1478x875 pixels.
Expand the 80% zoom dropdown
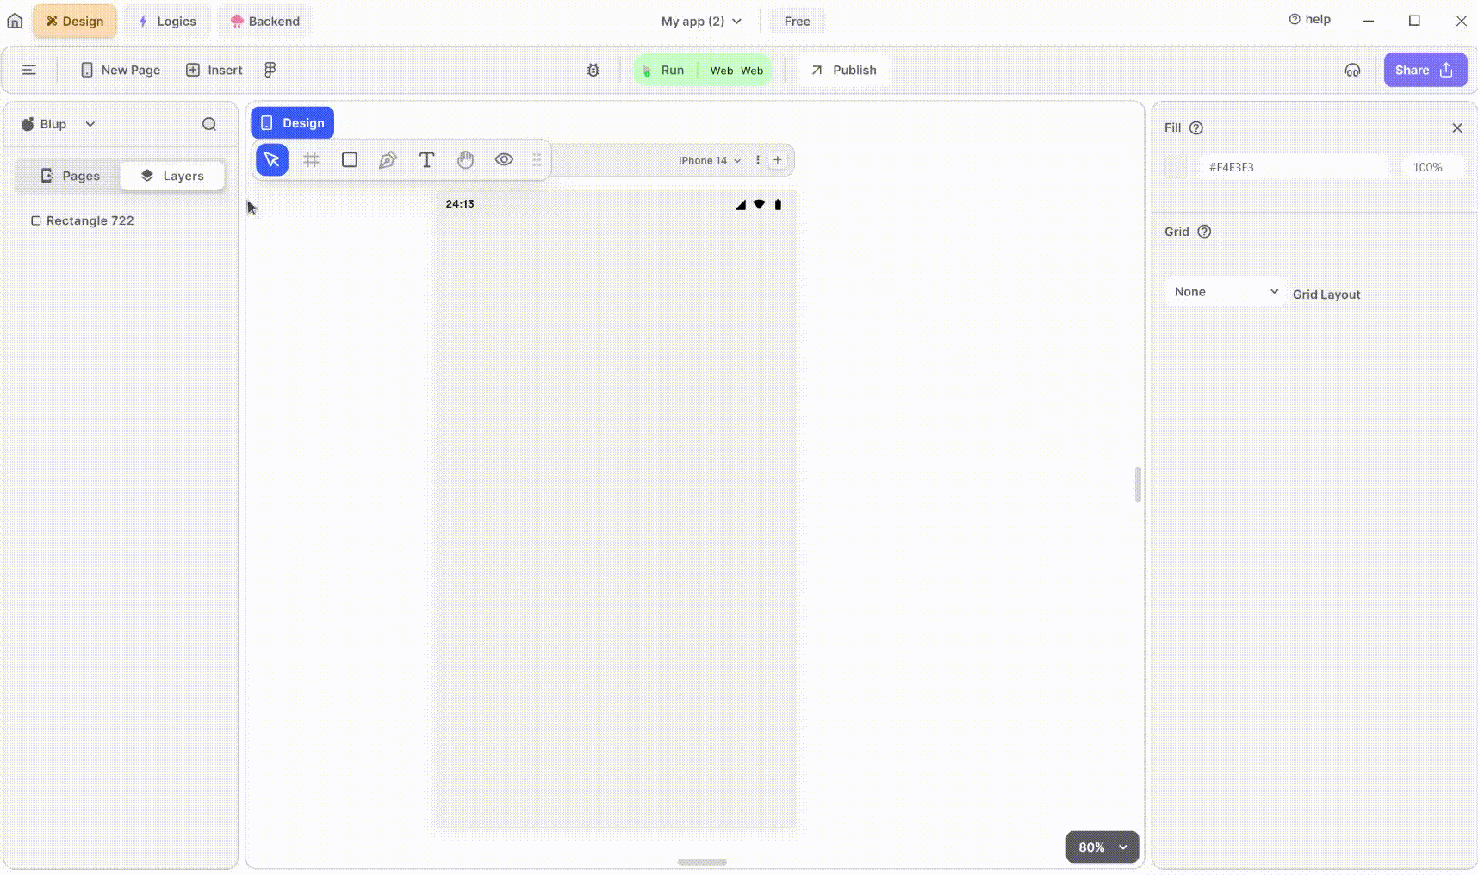tap(1102, 847)
